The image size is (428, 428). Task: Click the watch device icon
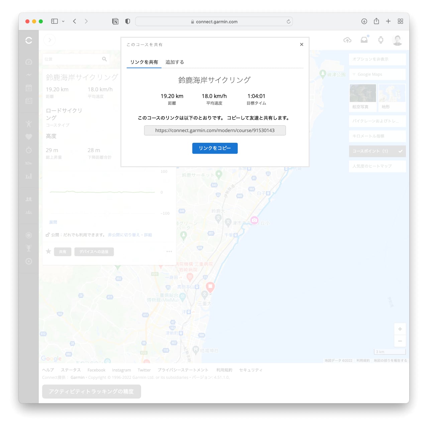point(381,40)
